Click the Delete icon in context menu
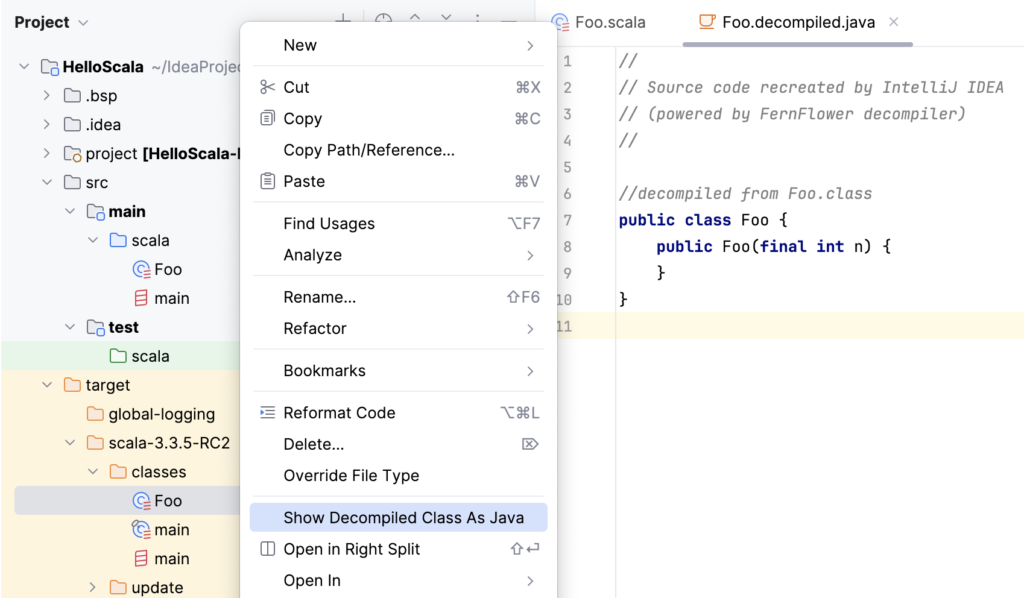 coord(530,444)
